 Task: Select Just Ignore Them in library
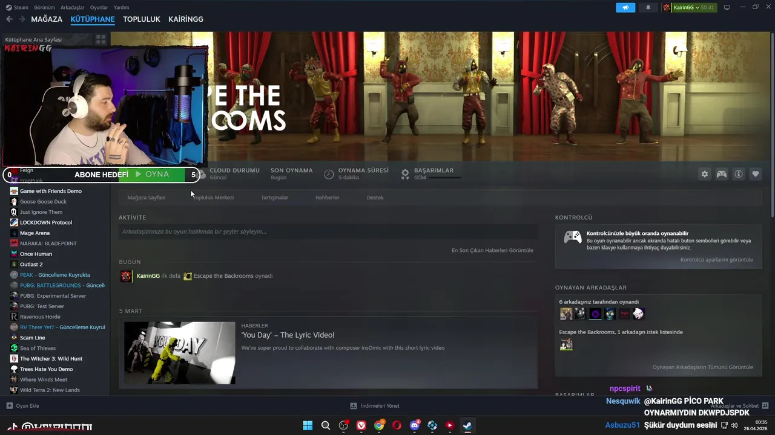pyautogui.click(x=41, y=212)
